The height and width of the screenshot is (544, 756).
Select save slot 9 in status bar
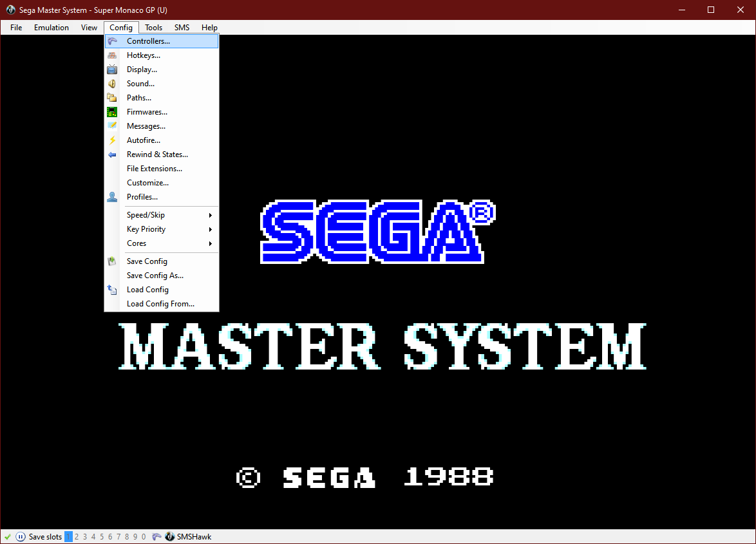coord(135,537)
